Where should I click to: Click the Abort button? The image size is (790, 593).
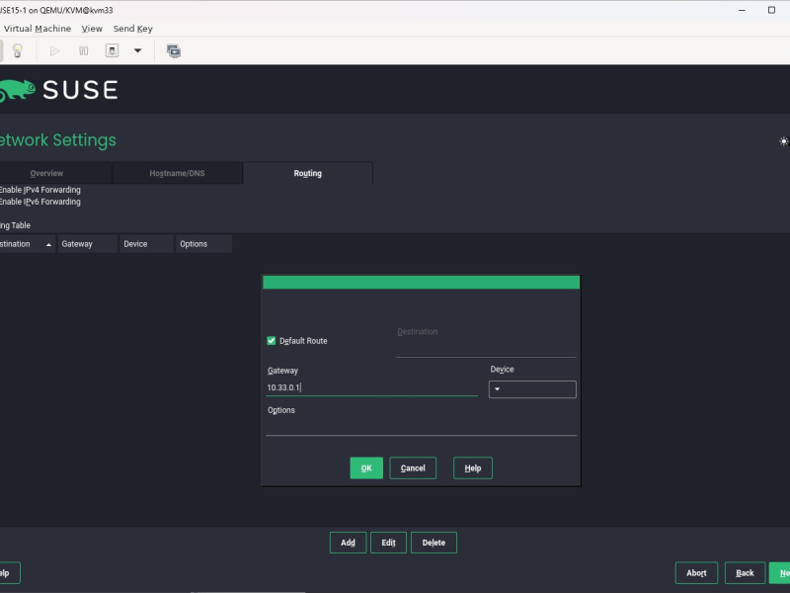pos(696,573)
